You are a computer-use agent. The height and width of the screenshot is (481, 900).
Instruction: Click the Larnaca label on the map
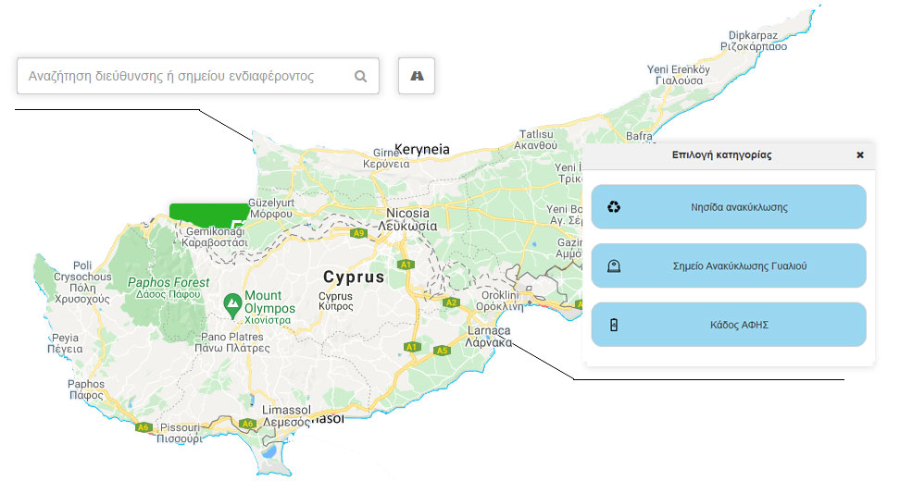click(x=489, y=331)
